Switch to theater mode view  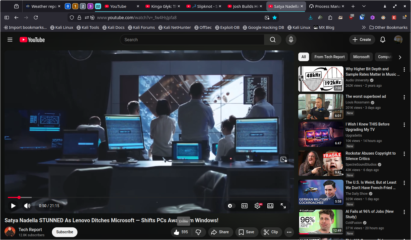(270, 206)
